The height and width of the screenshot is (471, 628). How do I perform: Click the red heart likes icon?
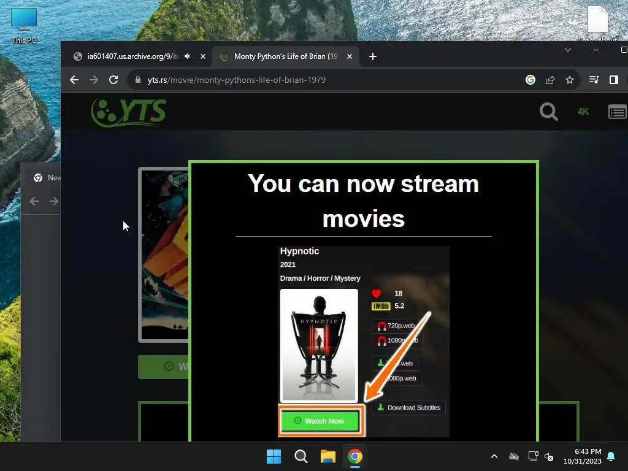376,294
